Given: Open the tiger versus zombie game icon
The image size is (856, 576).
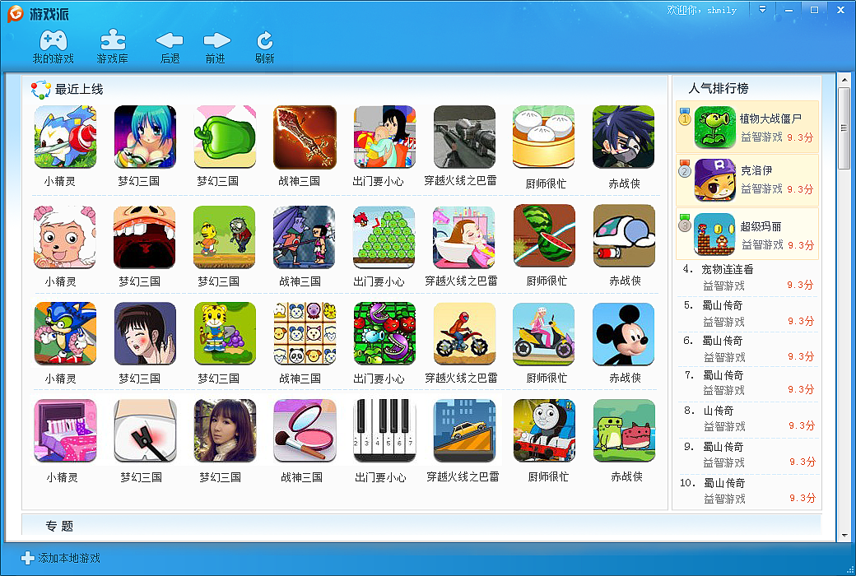Looking at the screenshot, I should [225, 237].
